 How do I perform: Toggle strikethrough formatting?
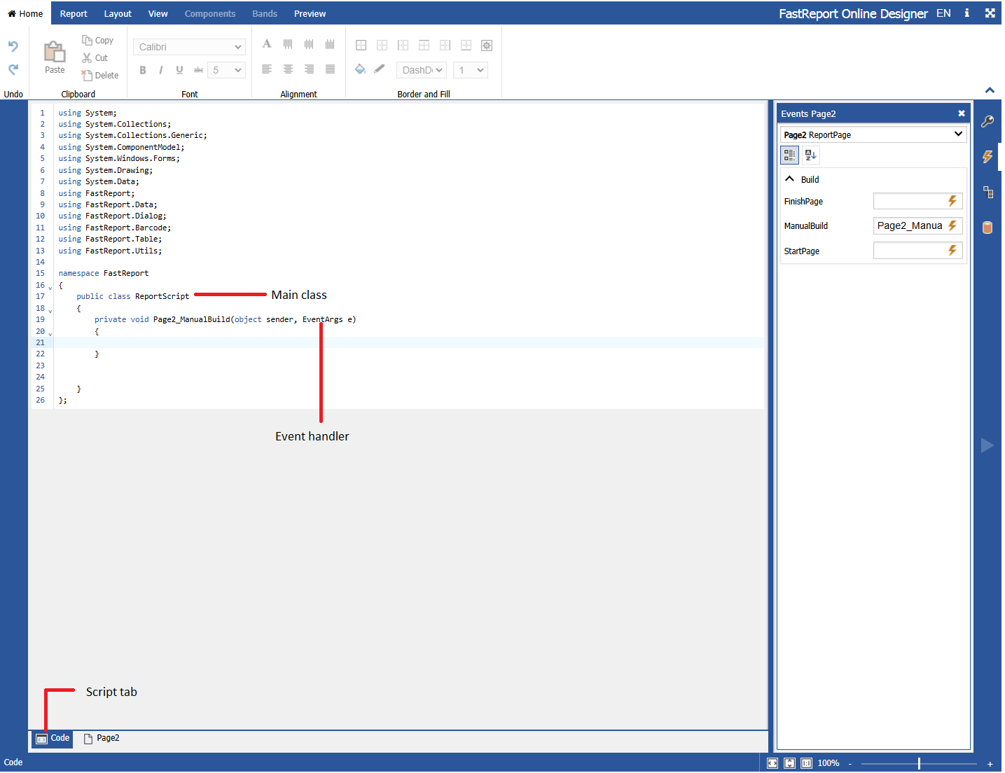198,70
